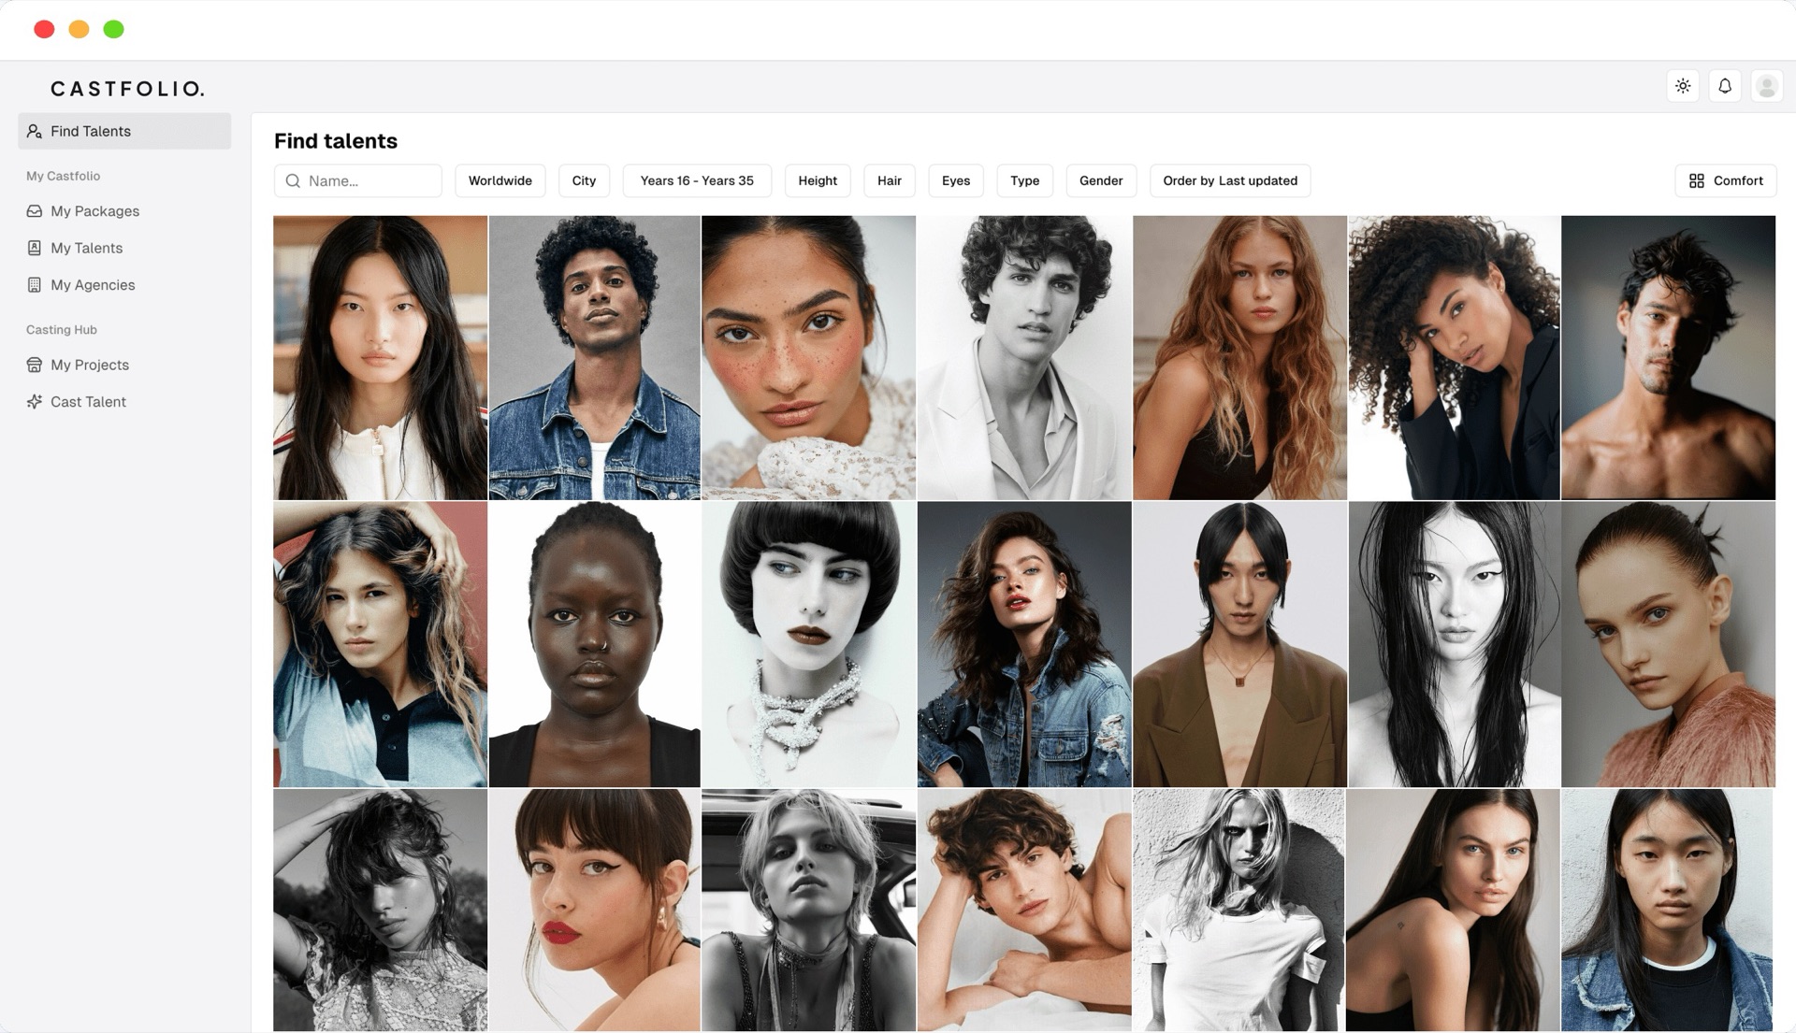Open the Eyes filter dropdown
The width and height of the screenshot is (1796, 1033).
(x=956, y=180)
